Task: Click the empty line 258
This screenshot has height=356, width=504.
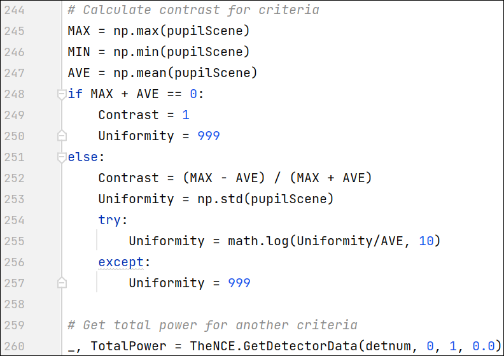Action: pyautogui.click(x=283, y=304)
